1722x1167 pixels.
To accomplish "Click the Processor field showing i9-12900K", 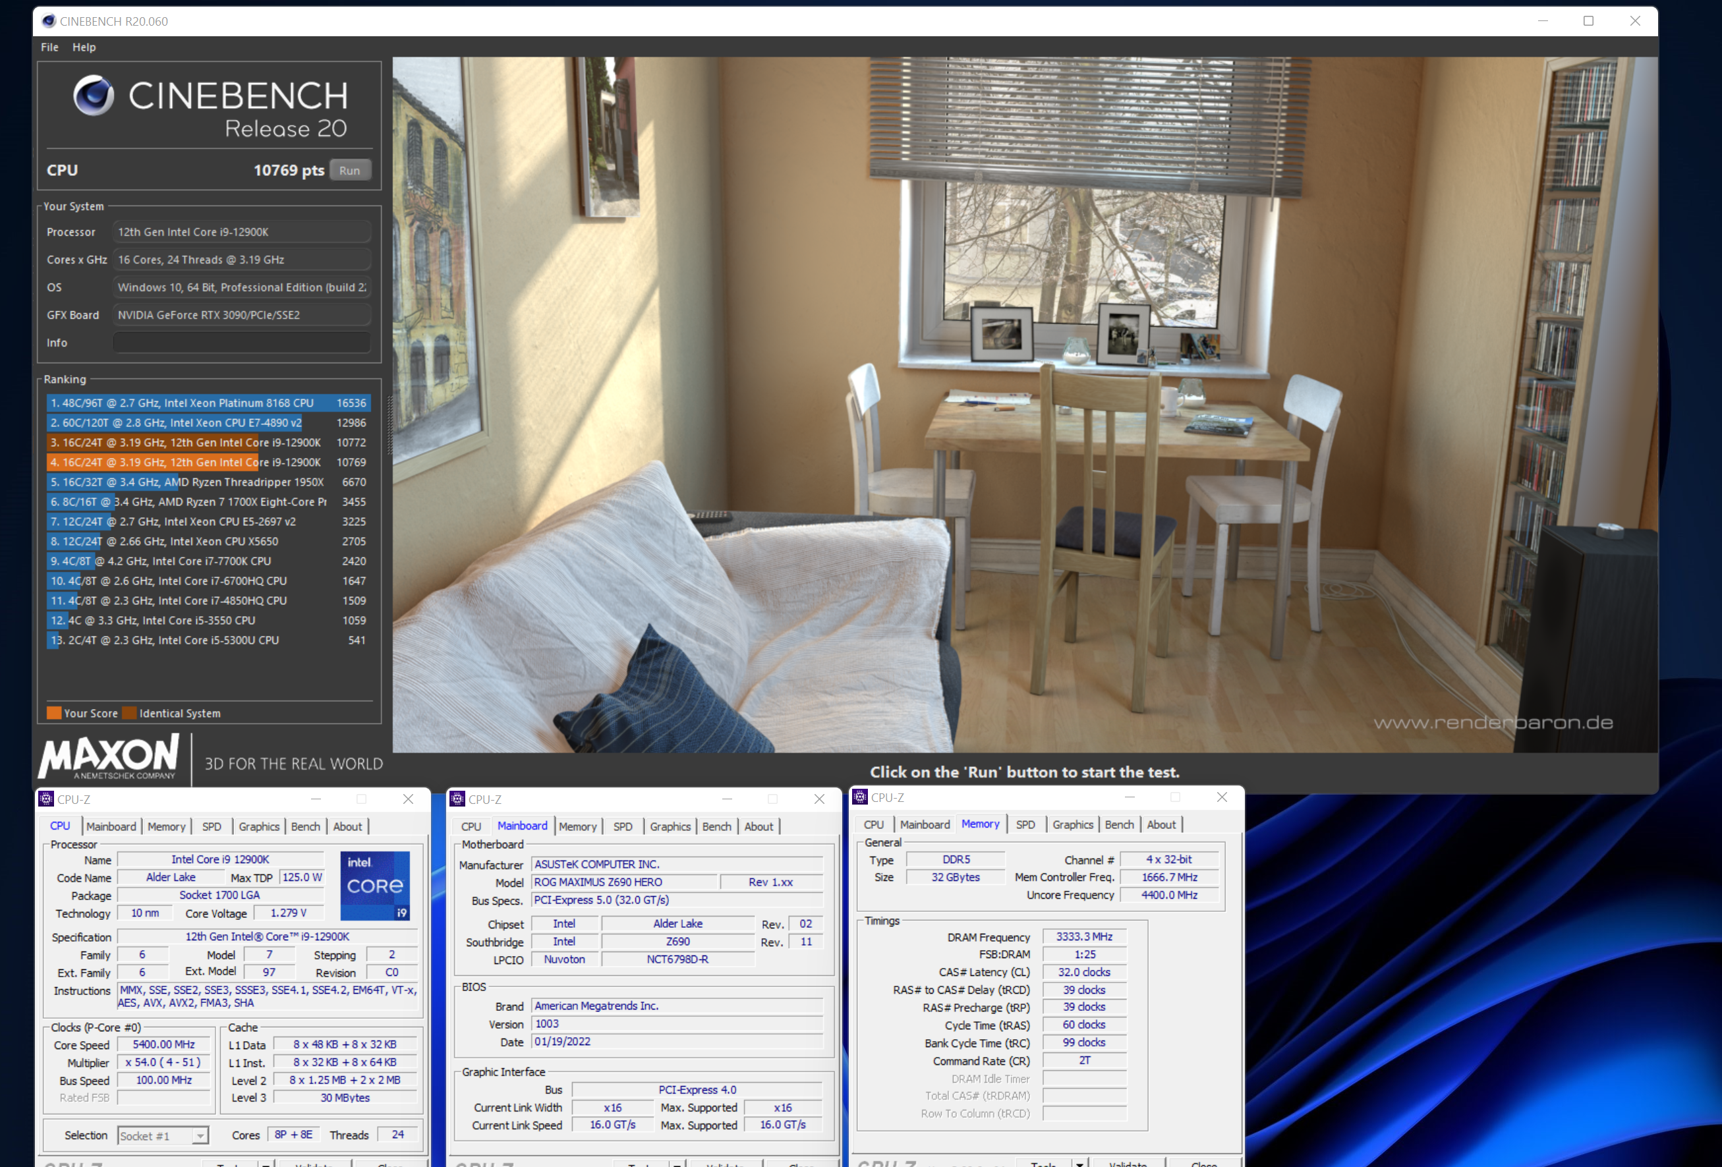I will (242, 232).
